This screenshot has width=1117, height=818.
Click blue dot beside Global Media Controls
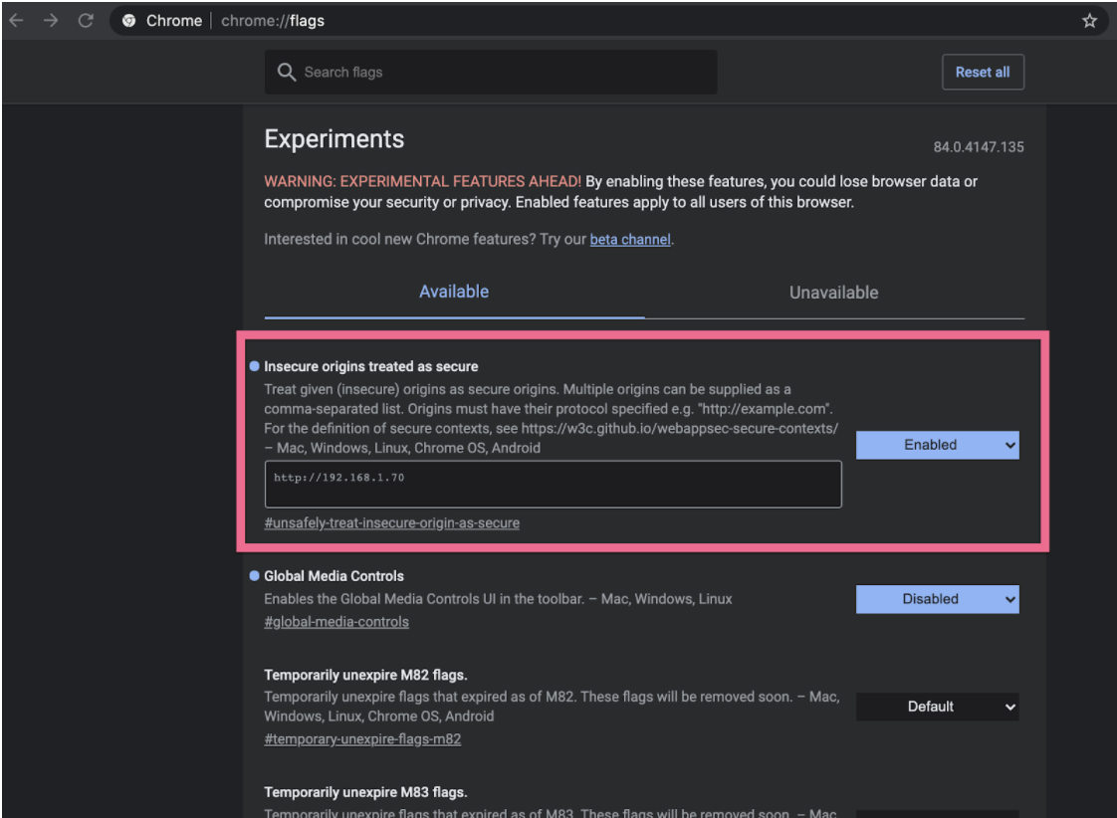(x=255, y=576)
